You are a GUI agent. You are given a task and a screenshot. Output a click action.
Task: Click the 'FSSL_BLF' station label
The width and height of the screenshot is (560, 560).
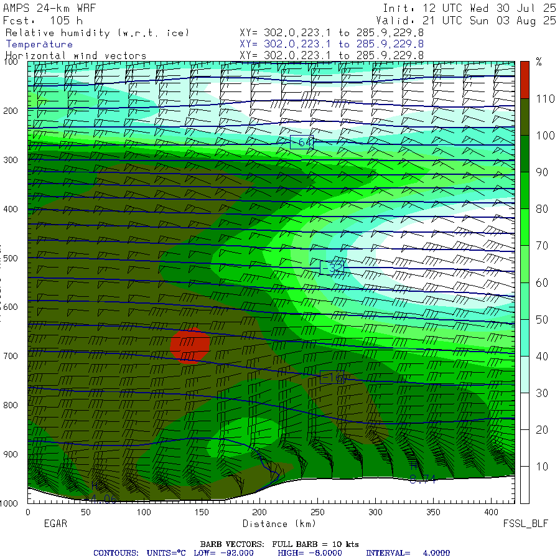pyautogui.click(x=525, y=523)
